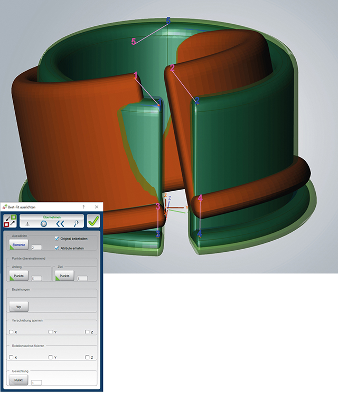Click the Best-Fit ausrichten title icon
Screen dimensions: 338x393
coord(5,207)
